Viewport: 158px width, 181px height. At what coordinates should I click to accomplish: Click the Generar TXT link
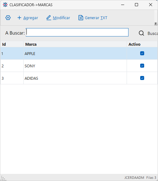[x=96, y=18]
